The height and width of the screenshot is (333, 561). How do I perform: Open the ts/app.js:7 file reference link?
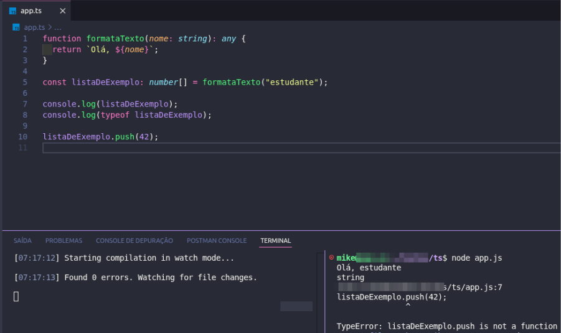click(473, 287)
